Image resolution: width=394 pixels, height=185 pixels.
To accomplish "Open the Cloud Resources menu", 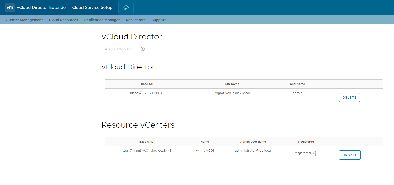I will (x=63, y=20).
